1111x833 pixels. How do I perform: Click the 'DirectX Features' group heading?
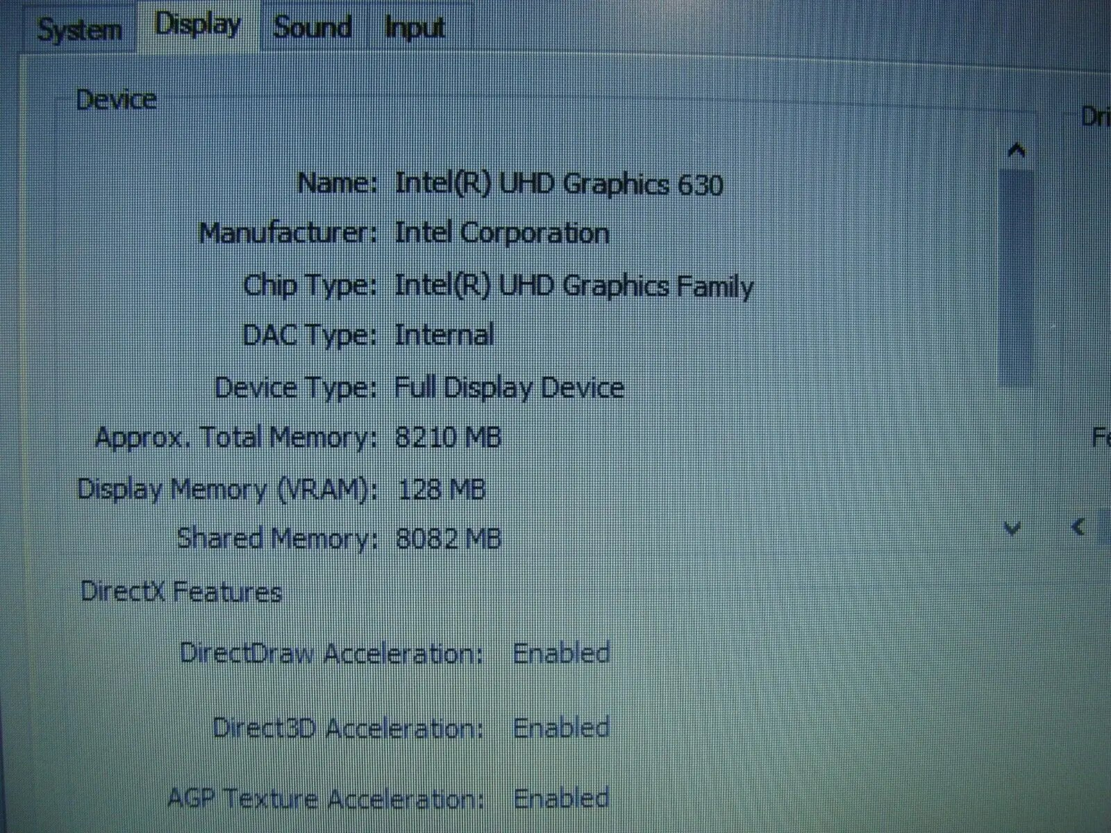tap(181, 592)
